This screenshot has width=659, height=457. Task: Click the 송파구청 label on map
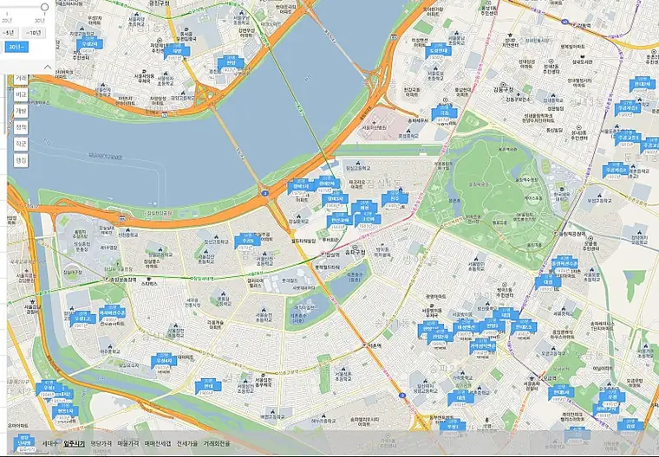click(x=356, y=251)
